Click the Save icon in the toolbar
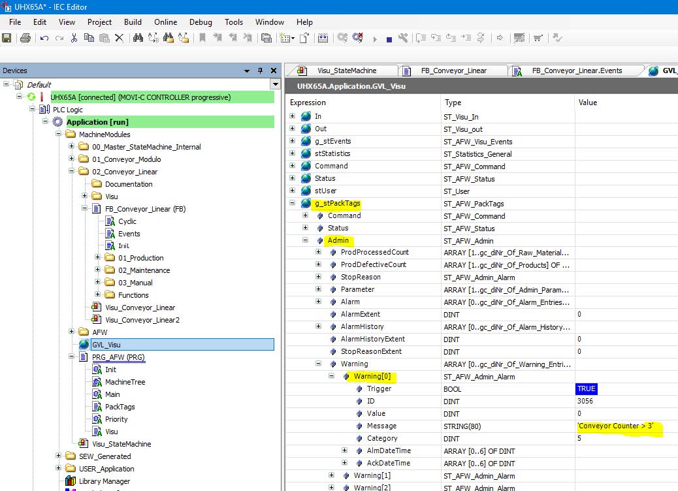 coord(7,39)
